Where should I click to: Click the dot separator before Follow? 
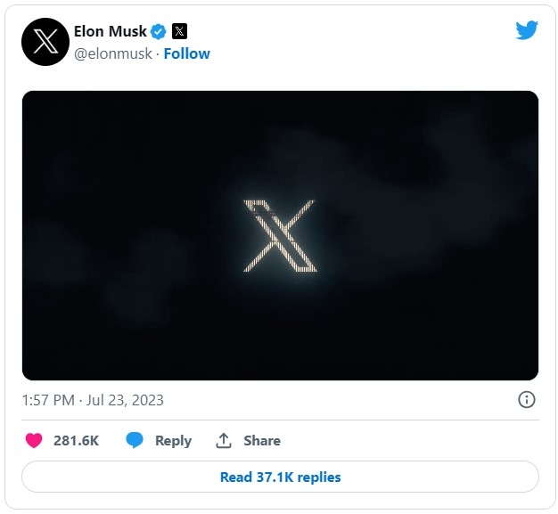point(157,53)
